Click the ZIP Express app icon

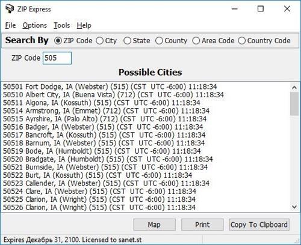tap(9, 9)
